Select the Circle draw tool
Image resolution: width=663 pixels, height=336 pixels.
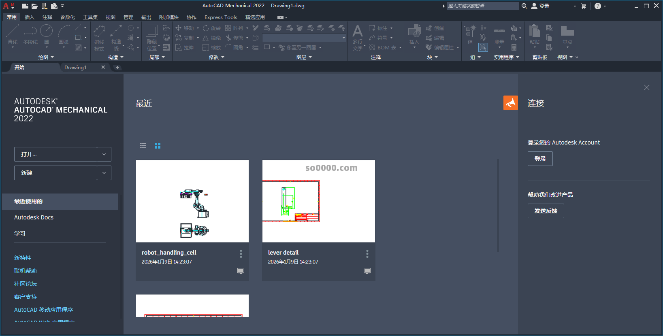(x=46, y=34)
